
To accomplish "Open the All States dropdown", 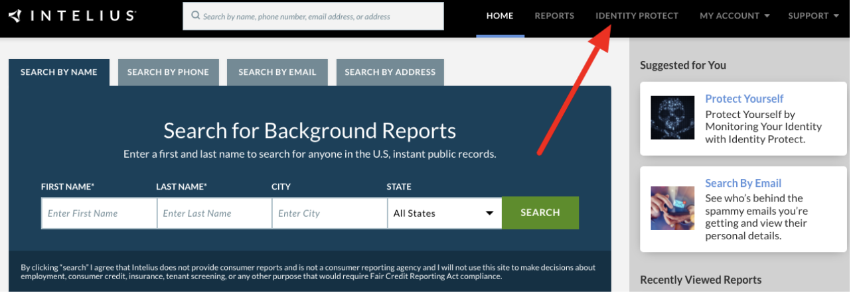I will (445, 213).
